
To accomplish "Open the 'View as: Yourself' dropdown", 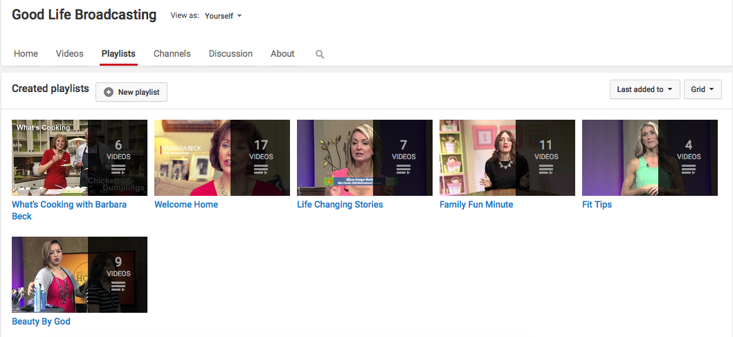I will coord(223,16).
